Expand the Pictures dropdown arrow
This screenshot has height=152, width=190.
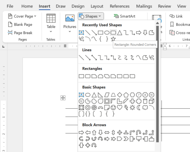click(70, 31)
